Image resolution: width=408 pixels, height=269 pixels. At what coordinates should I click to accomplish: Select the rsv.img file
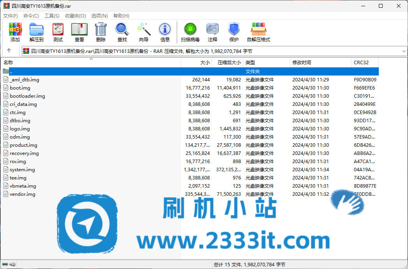coord(18,161)
